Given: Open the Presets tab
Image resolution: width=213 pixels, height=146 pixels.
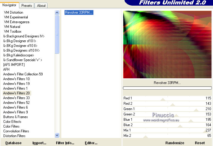Looking at the screenshot, I should [x=27, y=6].
